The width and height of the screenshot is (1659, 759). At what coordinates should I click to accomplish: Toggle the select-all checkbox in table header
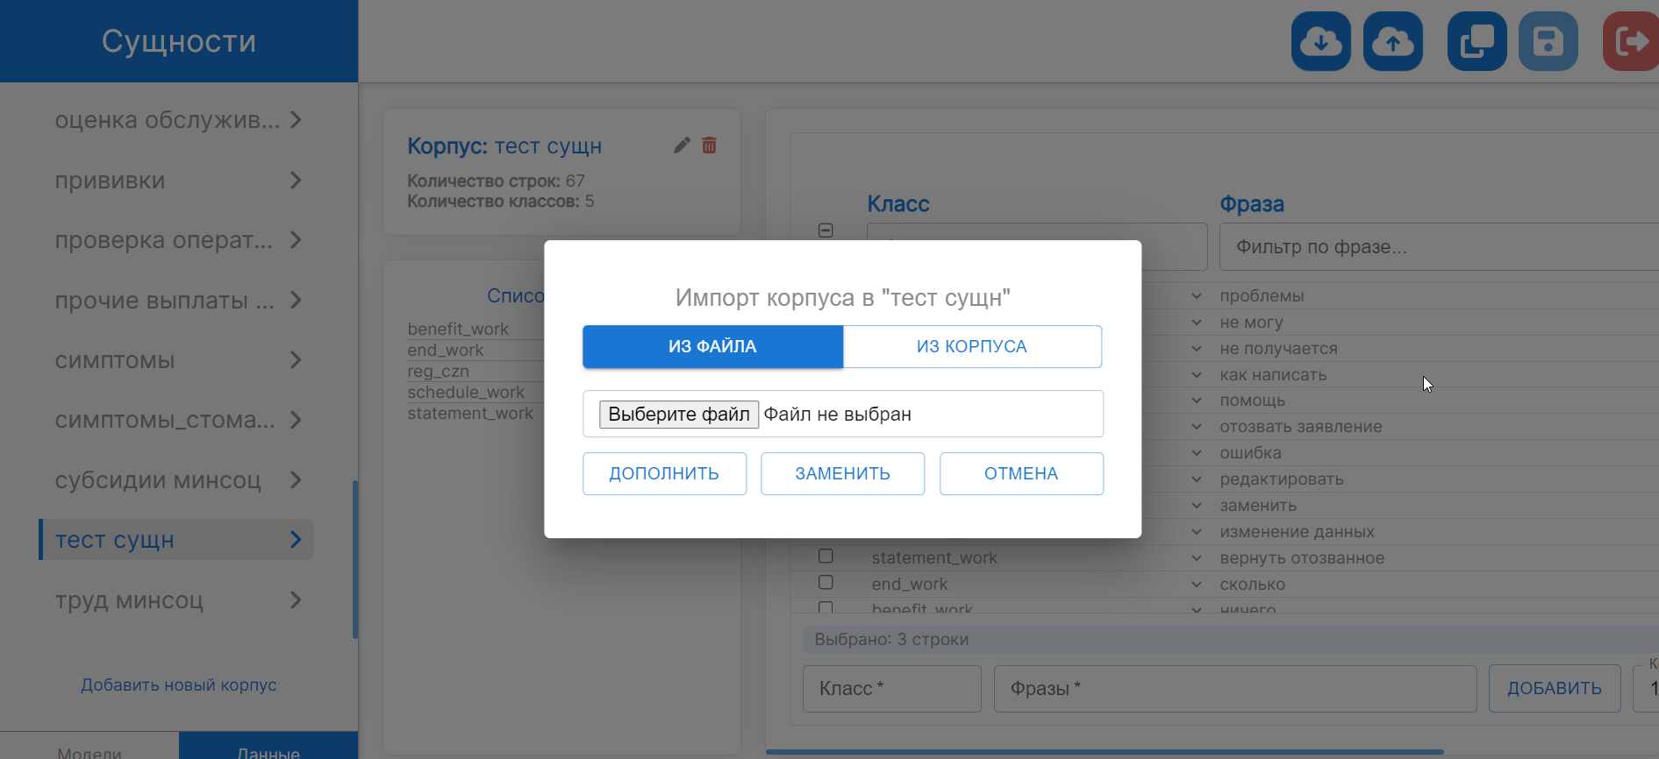(x=826, y=231)
